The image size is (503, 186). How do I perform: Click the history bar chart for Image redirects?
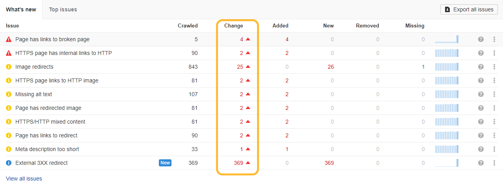coord(447,67)
